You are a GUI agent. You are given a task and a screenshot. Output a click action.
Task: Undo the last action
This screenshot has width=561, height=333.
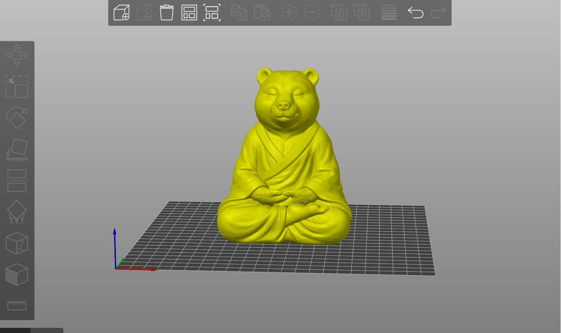416,13
